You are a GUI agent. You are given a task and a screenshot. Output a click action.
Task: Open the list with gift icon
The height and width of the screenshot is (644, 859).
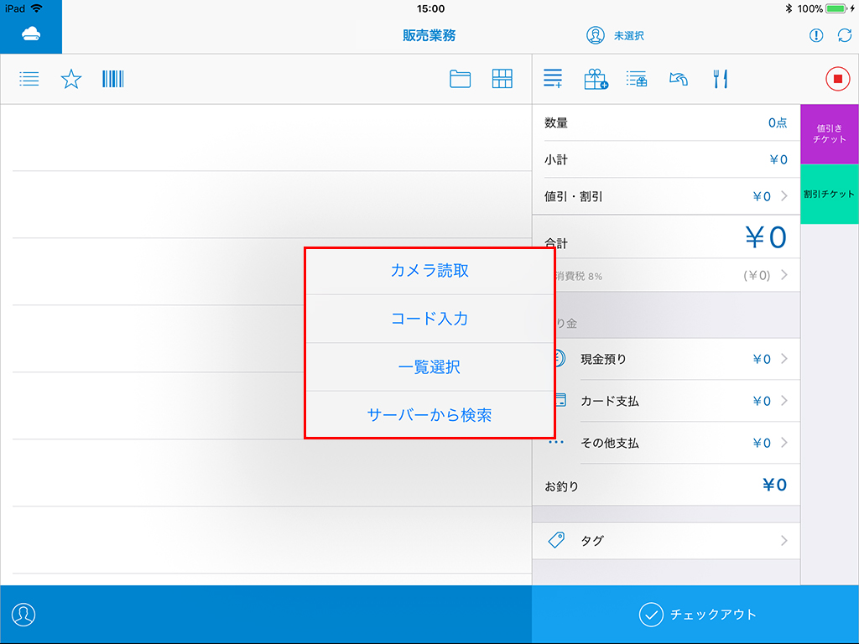(x=637, y=79)
